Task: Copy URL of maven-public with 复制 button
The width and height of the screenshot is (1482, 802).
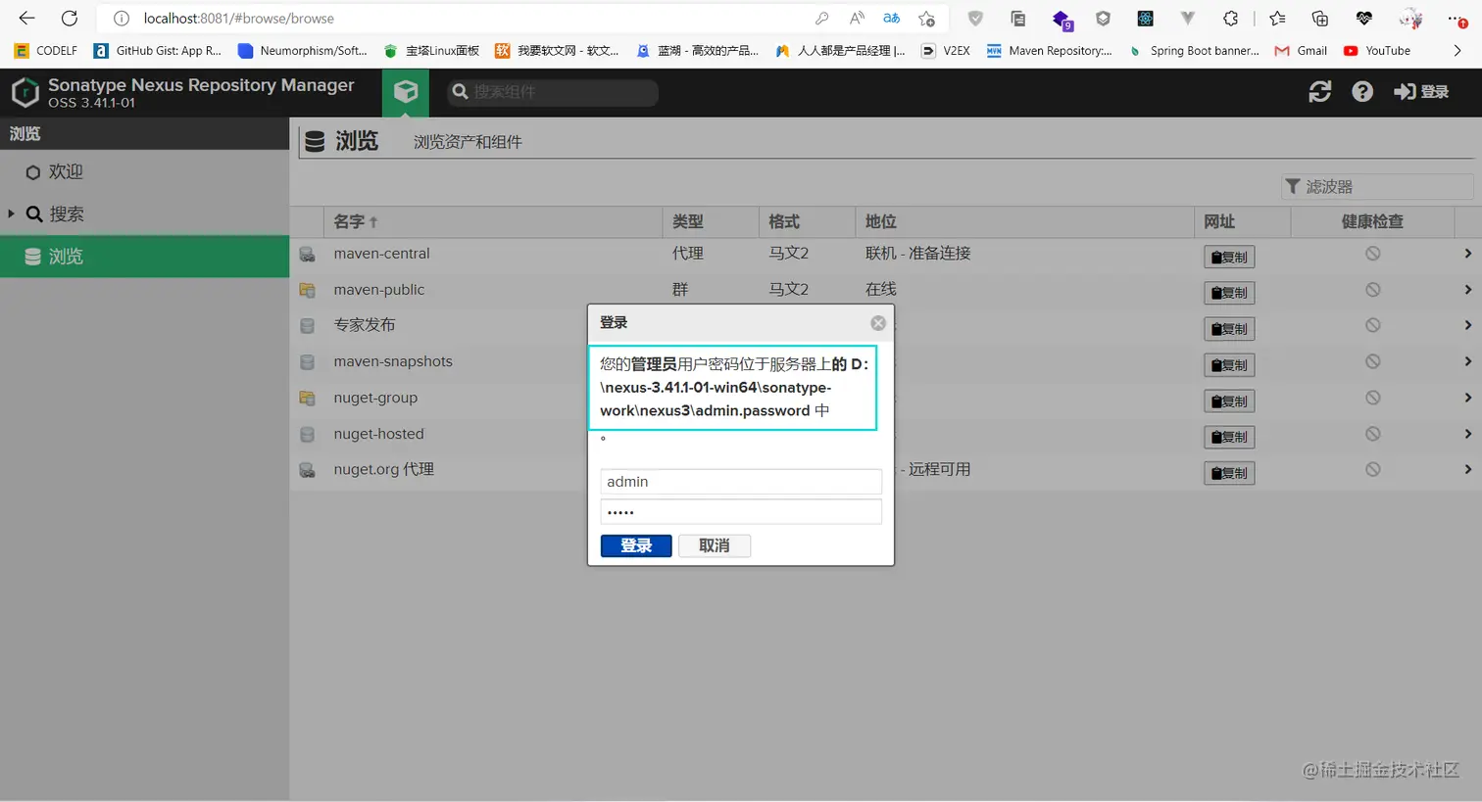Action: 1229,293
